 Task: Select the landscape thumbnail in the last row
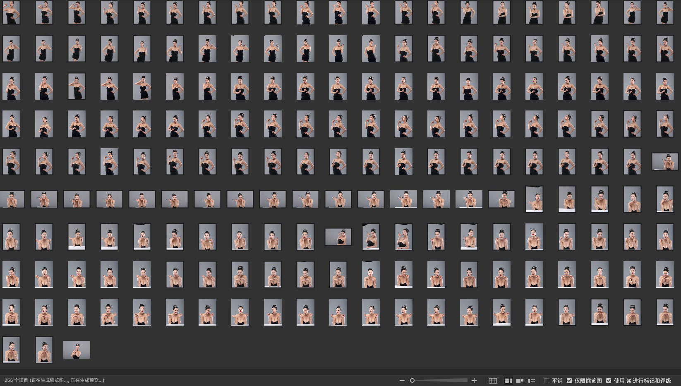click(x=77, y=350)
